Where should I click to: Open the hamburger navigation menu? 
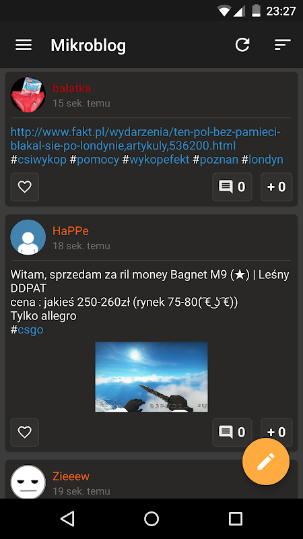(24, 45)
